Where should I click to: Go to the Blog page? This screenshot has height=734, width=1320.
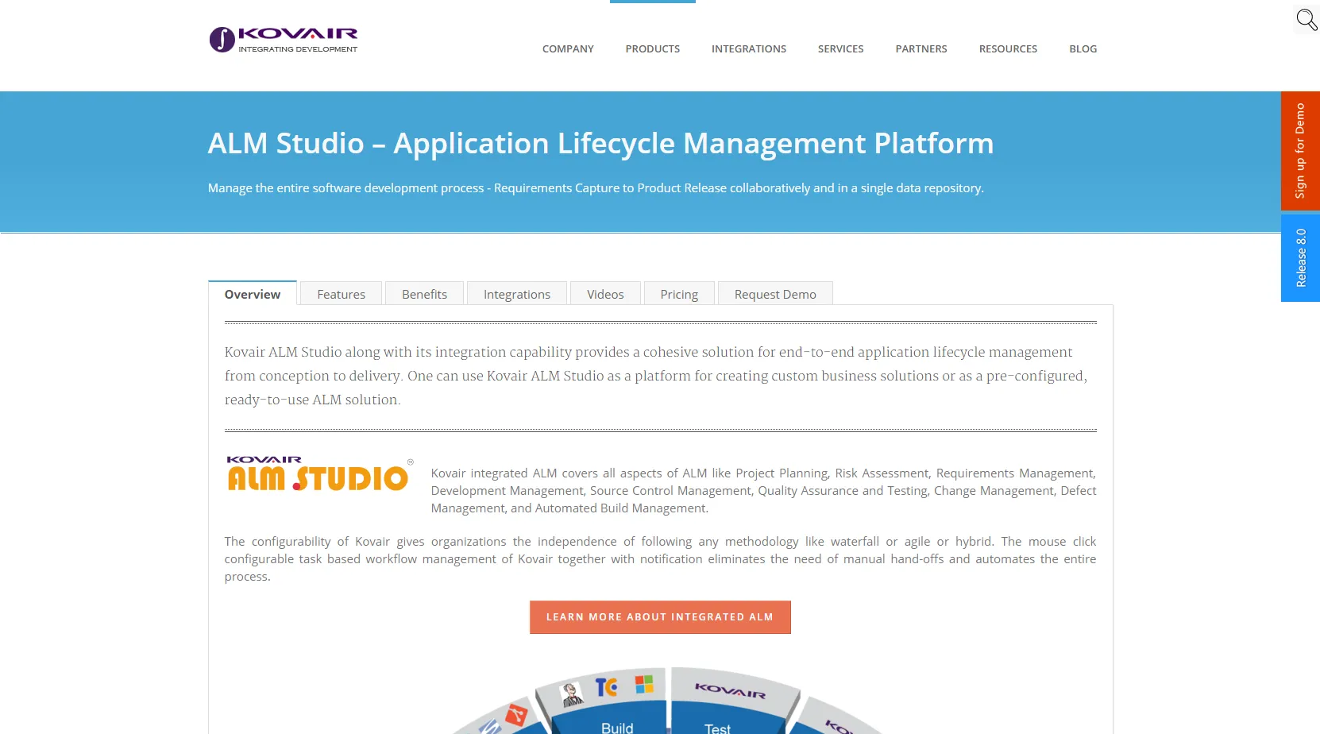point(1083,48)
